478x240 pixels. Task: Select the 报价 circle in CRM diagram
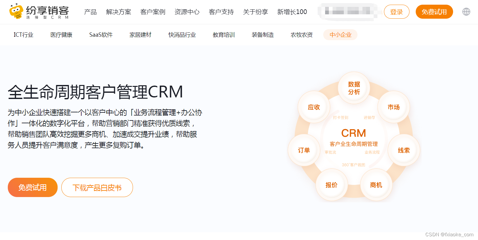332,185
